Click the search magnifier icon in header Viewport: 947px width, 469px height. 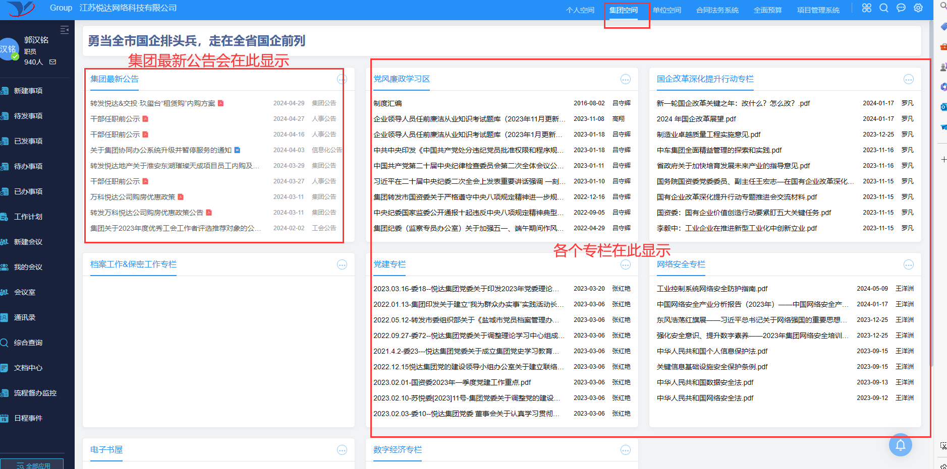click(884, 8)
